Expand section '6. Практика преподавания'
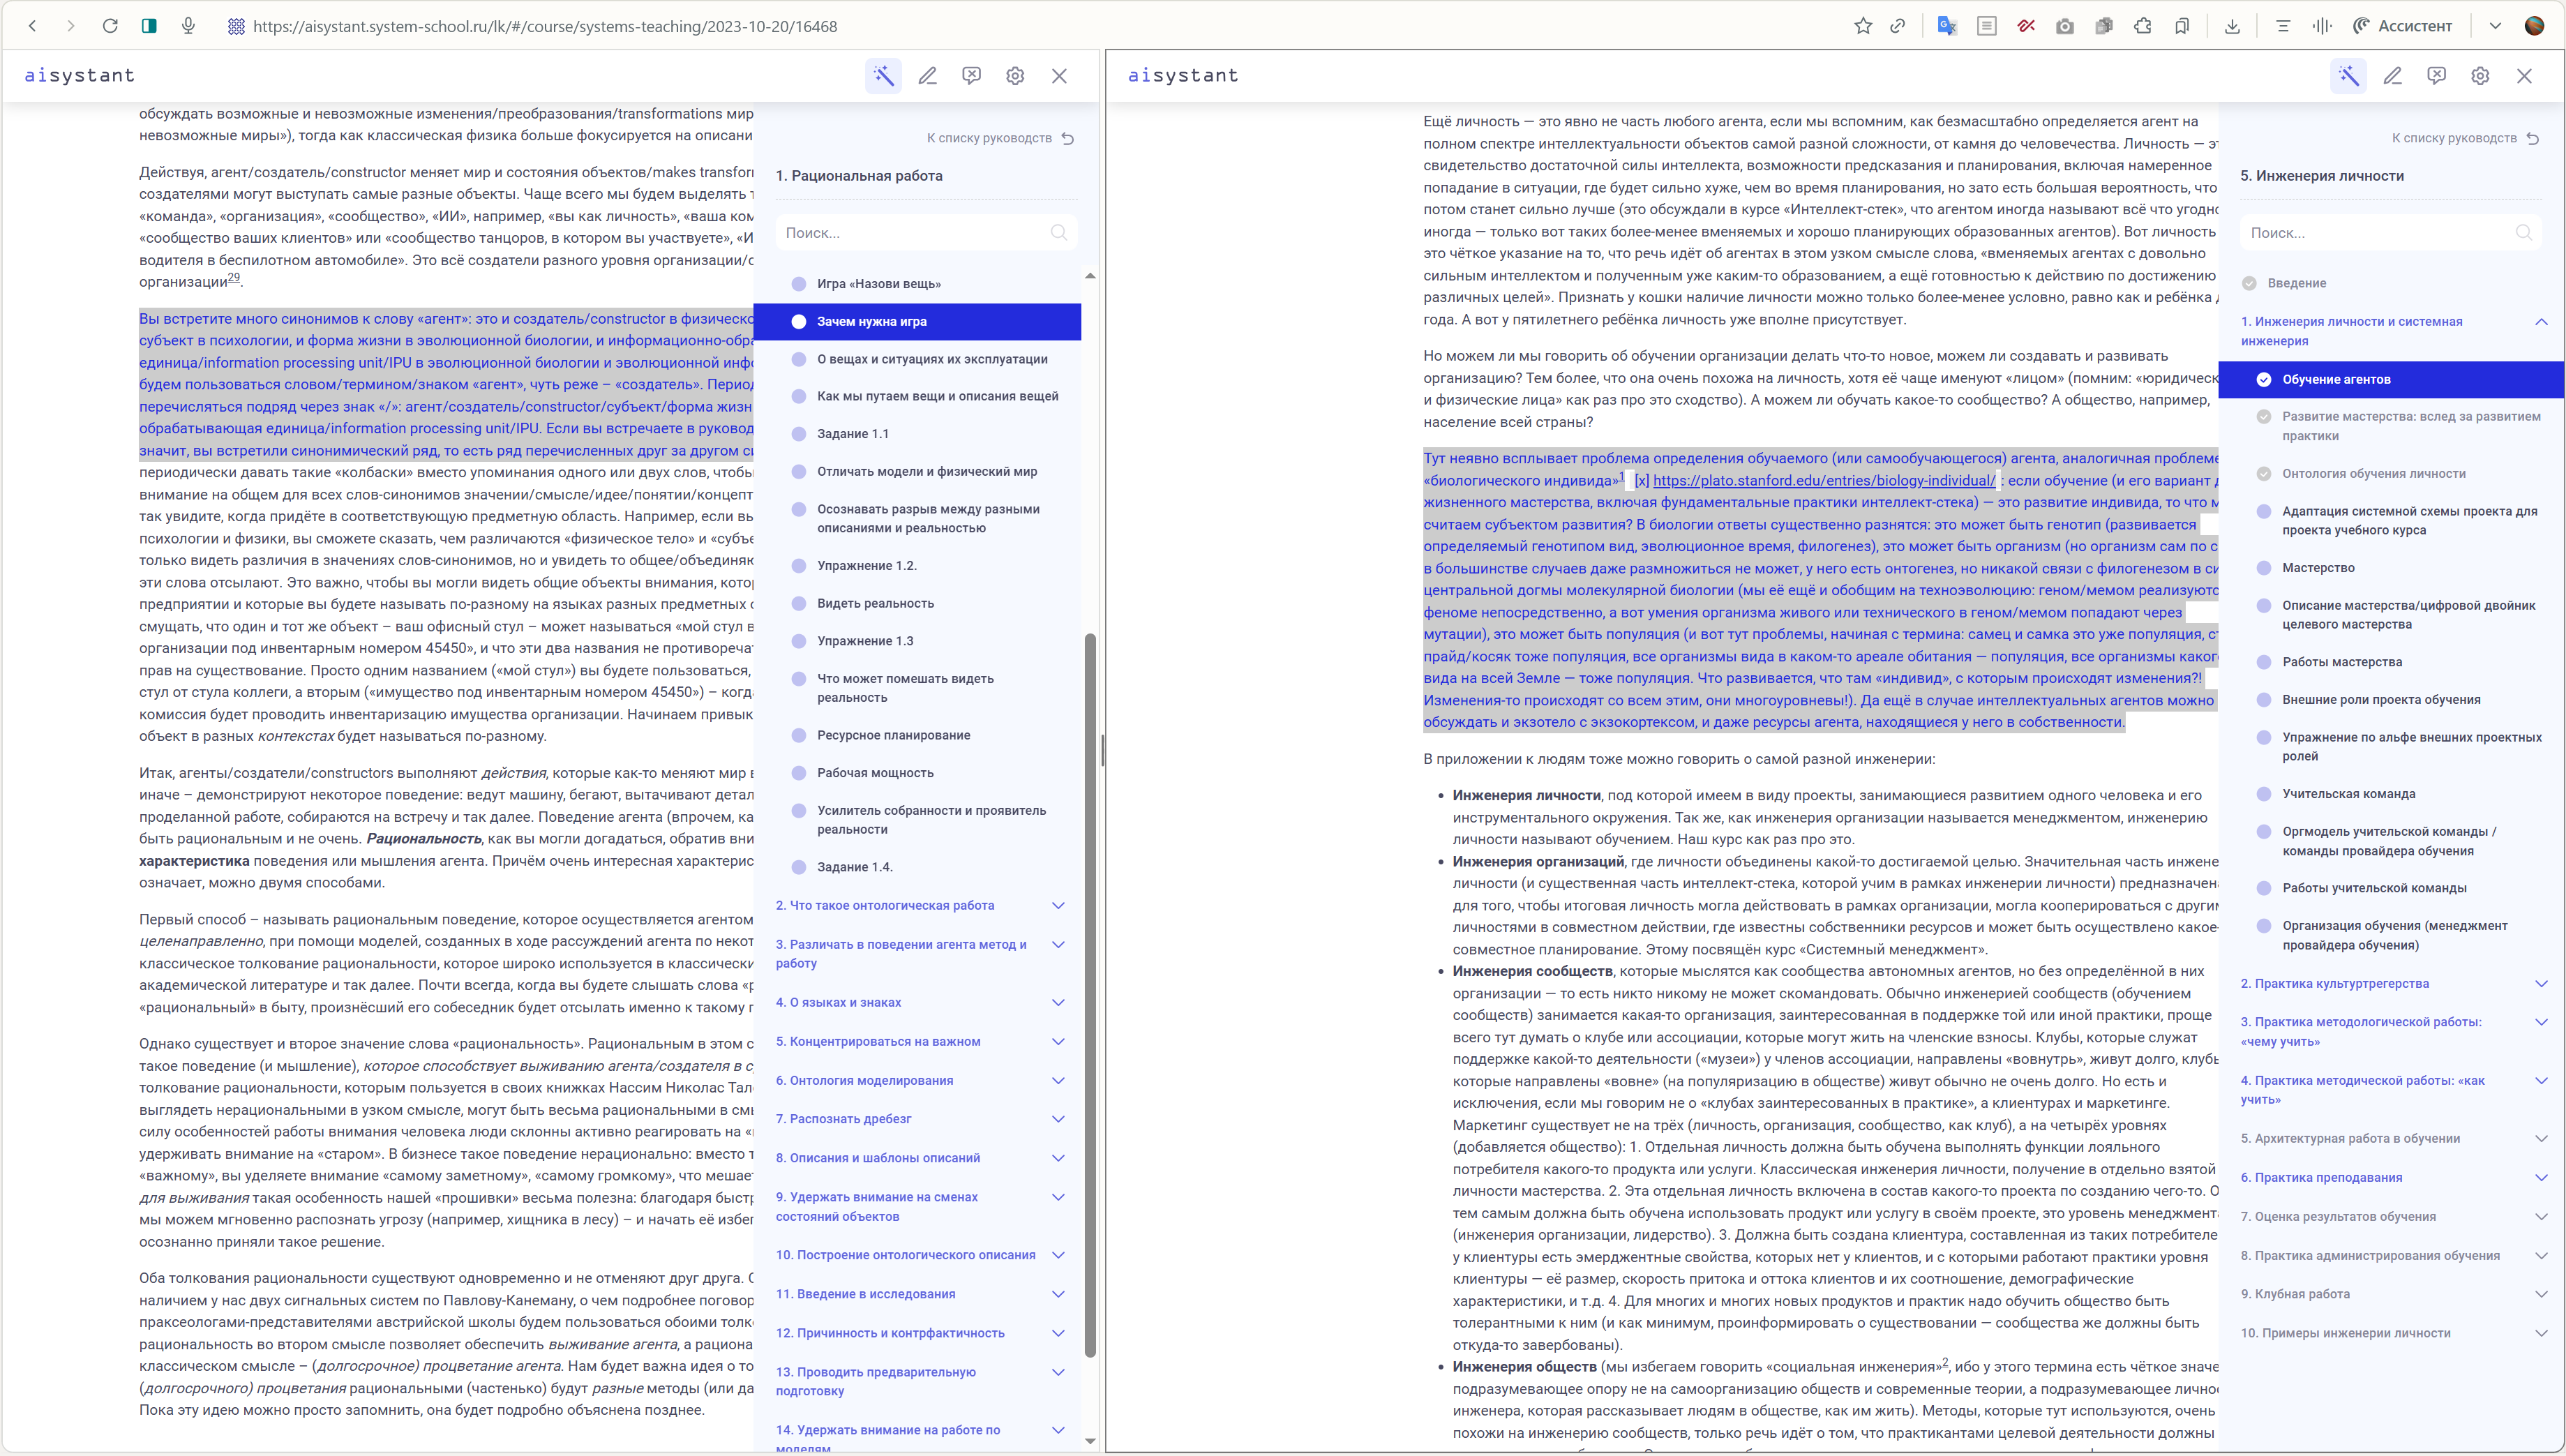Image resolution: width=2566 pixels, height=1456 pixels. coord(2541,1177)
